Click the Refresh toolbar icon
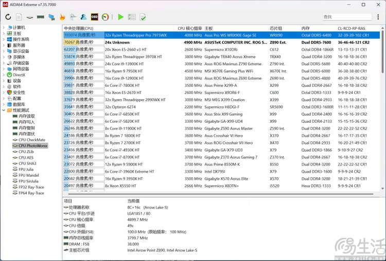 coord(8,17)
